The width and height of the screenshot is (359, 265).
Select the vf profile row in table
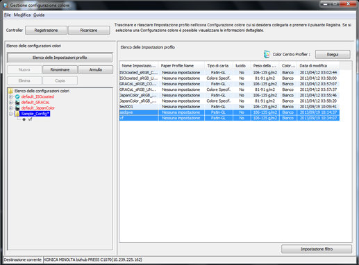pos(229,118)
